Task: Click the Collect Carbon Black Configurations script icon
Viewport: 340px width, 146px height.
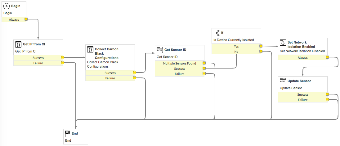Action: (x=90, y=49)
